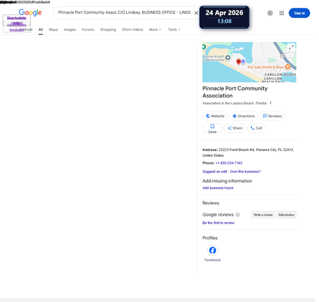The height and width of the screenshot is (302, 319).
Task: Click in the search query field
Action: pos(124,13)
